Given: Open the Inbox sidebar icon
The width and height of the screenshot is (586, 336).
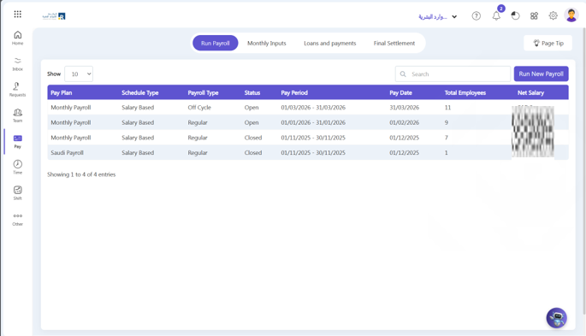Looking at the screenshot, I should [x=18, y=64].
